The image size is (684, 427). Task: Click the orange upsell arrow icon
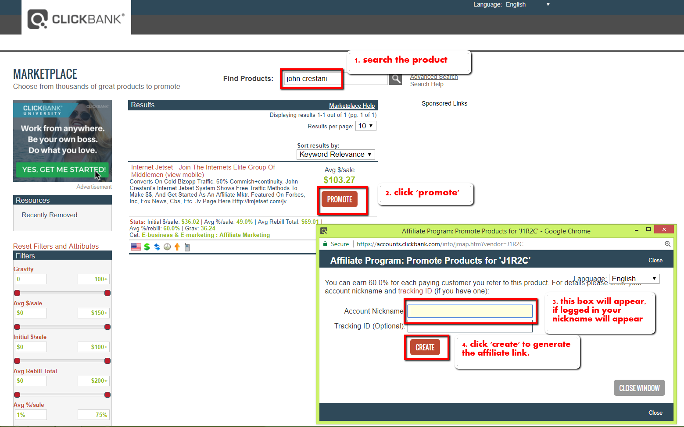[177, 247]
